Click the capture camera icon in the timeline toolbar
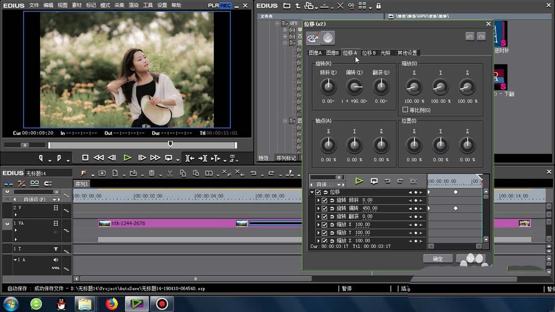Image resolution: width=555 pixels, height=312 pixels. pyautogui.click(x=102, y=173)
